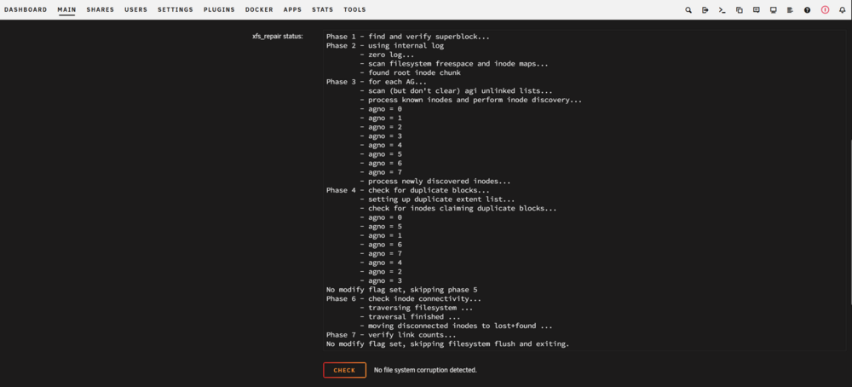852x387 pixels.
Task: Click 'Phase 6 - check inode connectivity...' line
Action: pos(404,299)
